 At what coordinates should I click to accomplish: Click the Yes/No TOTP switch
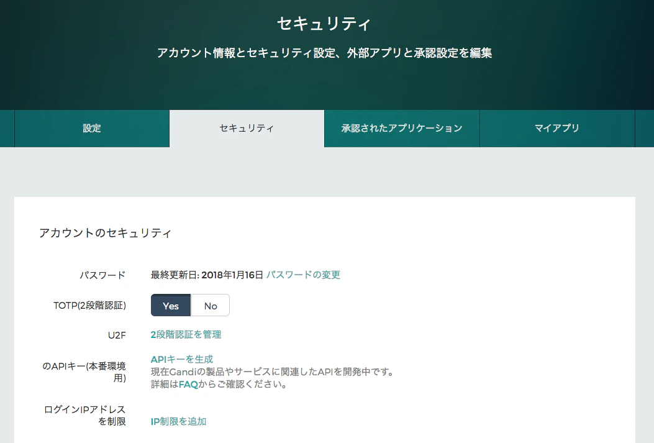[x=189, y=305]
